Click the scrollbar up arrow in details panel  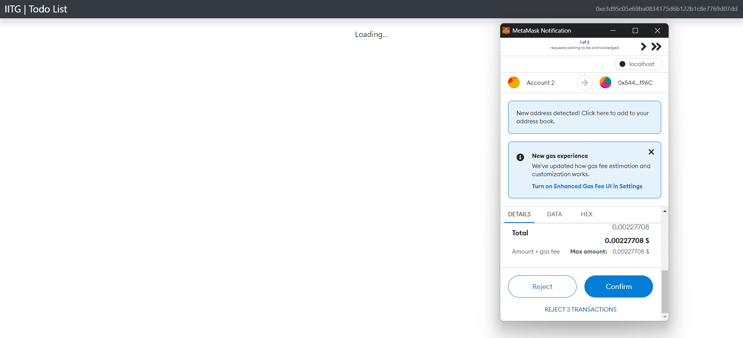[665, 211]
